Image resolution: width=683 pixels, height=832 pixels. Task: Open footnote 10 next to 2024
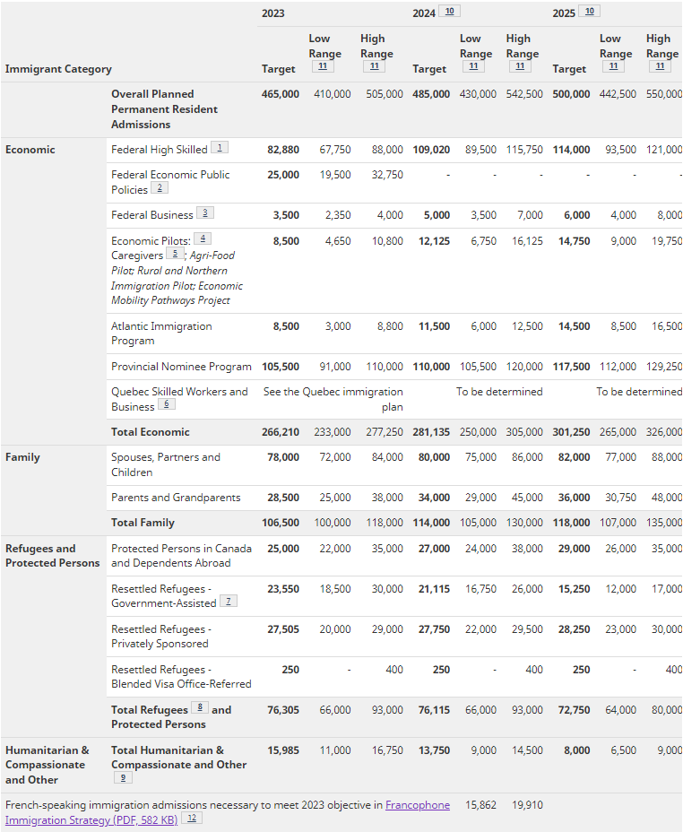449,11
